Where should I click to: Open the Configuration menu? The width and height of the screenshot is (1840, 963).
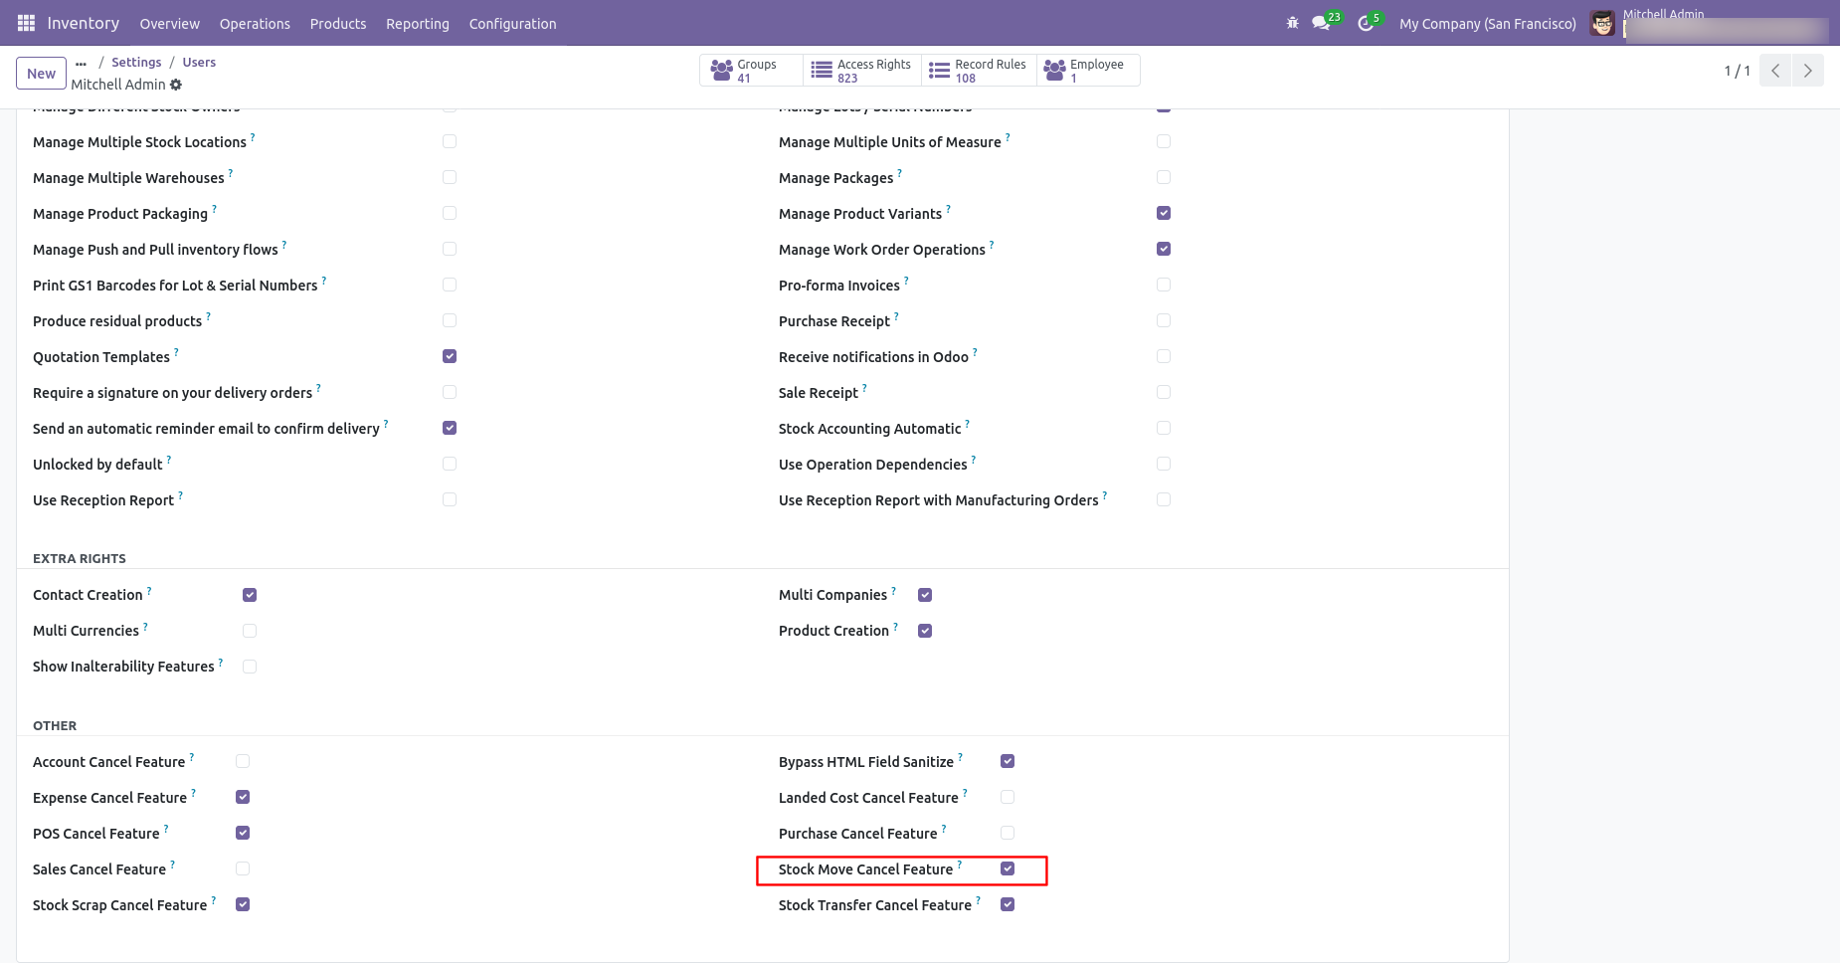[x=512, y=23]
